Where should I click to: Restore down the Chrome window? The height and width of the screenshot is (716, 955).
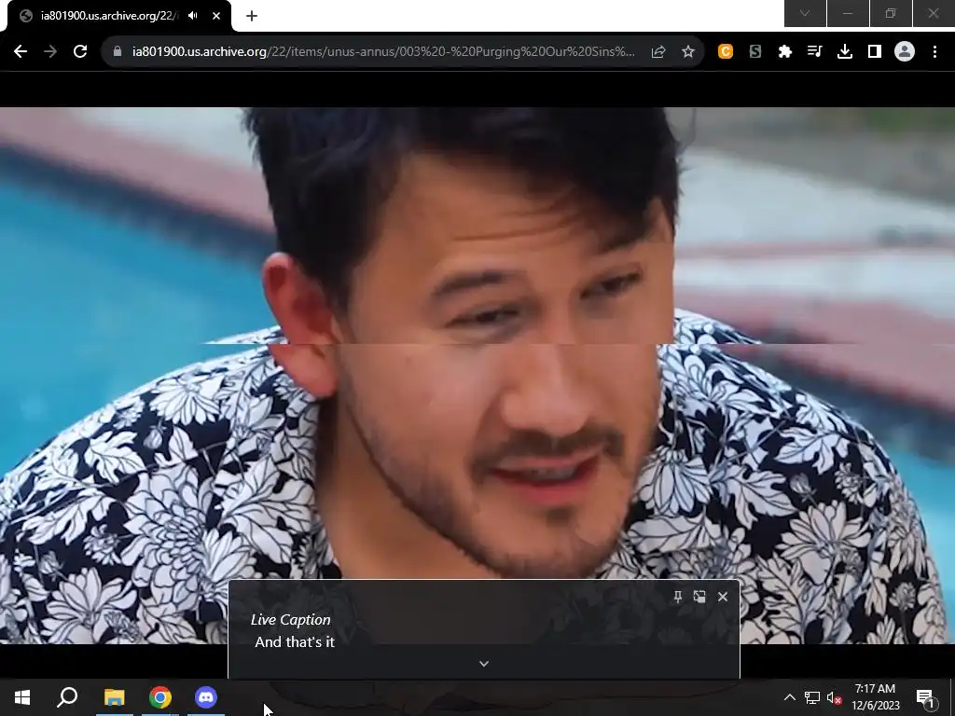pos(891,13)
